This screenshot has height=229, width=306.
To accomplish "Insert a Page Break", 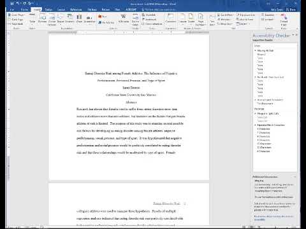I will tap(16, 24).
